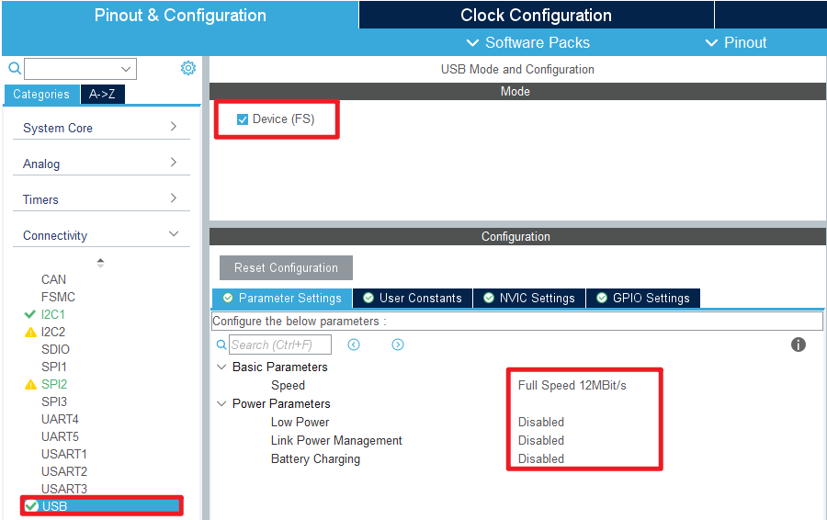Click the Search (Ctrl+F) parameter field
827x520 pixels.
pyautogui.click(x=280, y=345)
